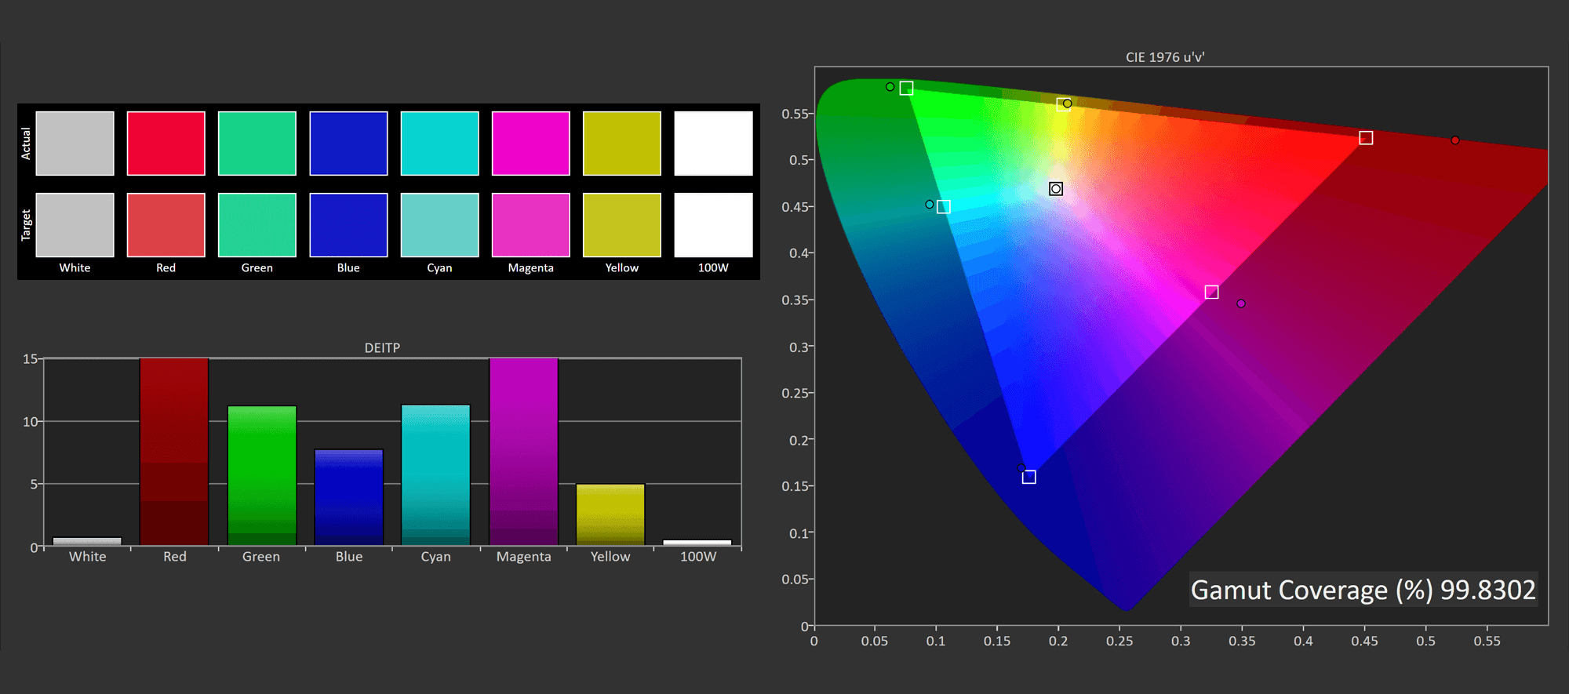1569x694 pixels.
Task: Click the Actual Red color swatch
Action: [166, 144]
